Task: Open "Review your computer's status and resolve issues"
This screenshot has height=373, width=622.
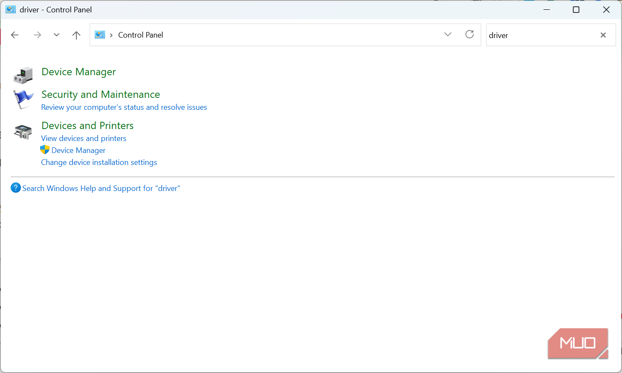Action: tap(124, 107)
